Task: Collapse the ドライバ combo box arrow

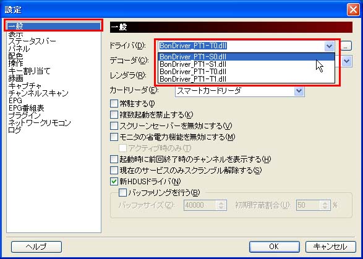Action: 329,46
